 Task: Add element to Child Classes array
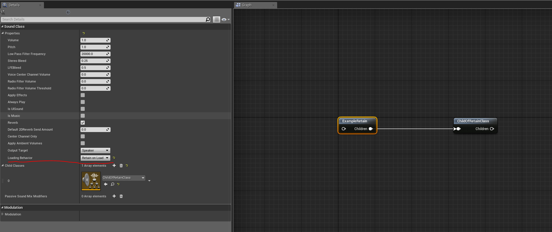[114, 166]
